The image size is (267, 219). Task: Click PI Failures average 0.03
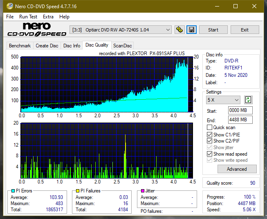[x=123, y=197]
